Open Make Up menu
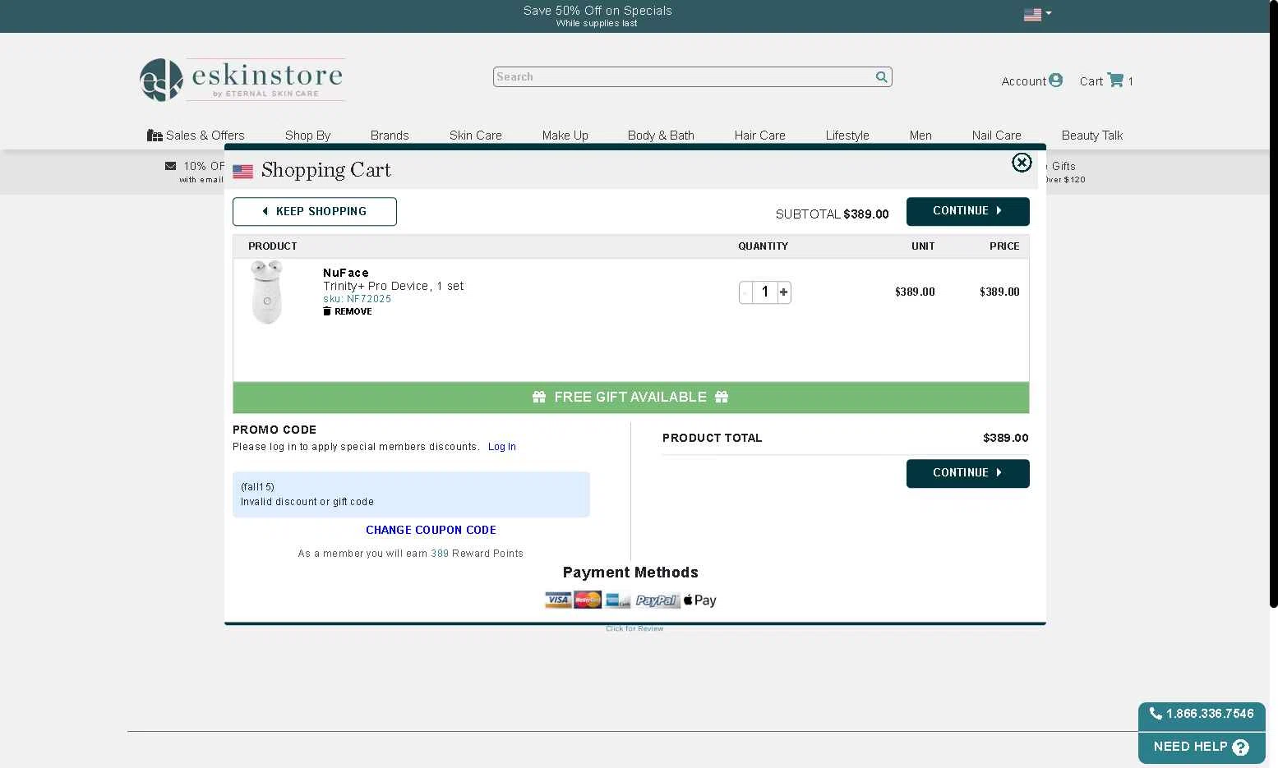The height and width of the screenshot is (768, 1278). click(x=565, y=136)
